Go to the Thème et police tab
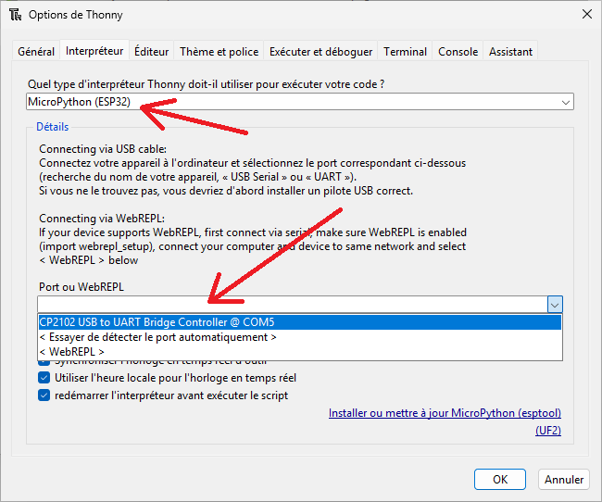Screen dimensions: 602x502 coord(220,52)
